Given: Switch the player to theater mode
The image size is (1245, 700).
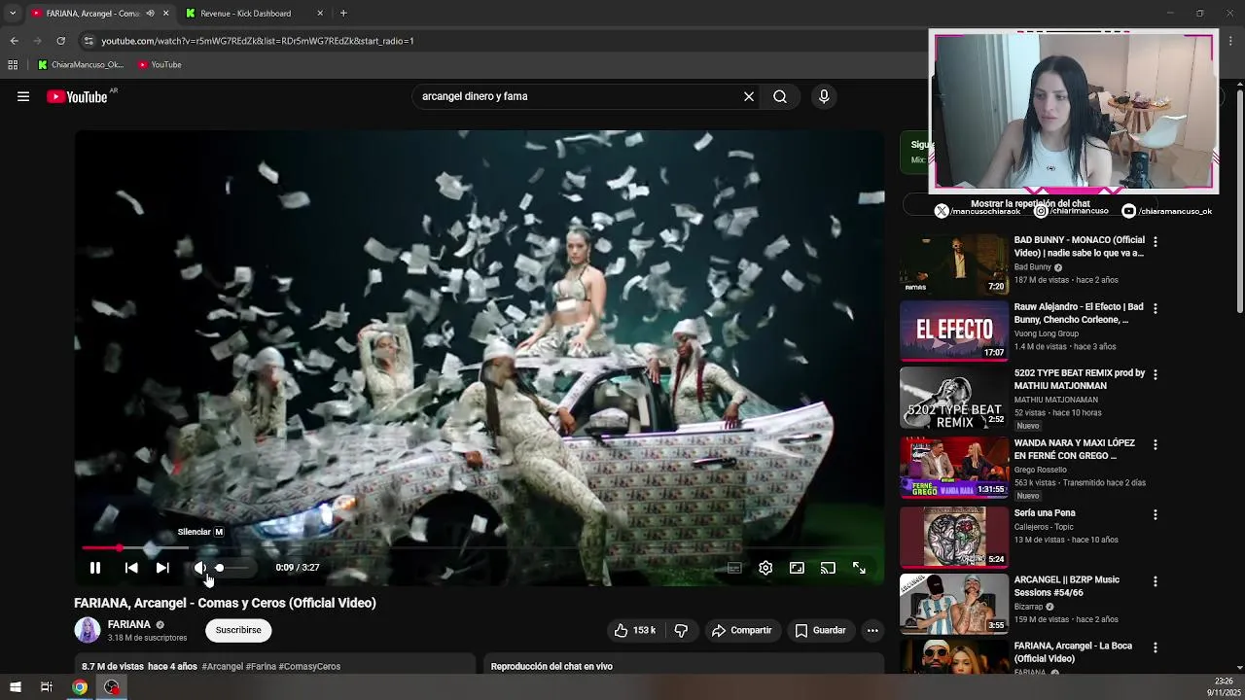Looking at the screenshot, I should click(797, 568).
